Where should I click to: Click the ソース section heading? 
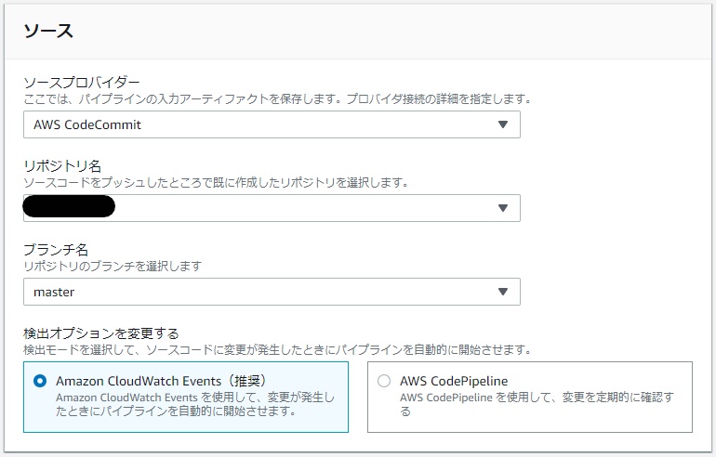click(48, 31)
